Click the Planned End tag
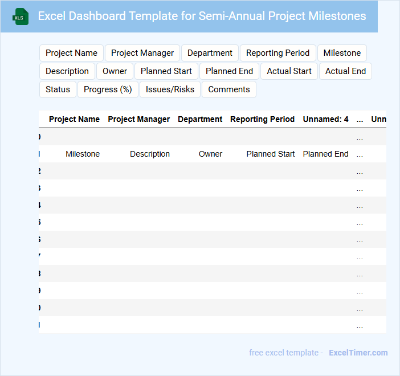 point(229,71)
